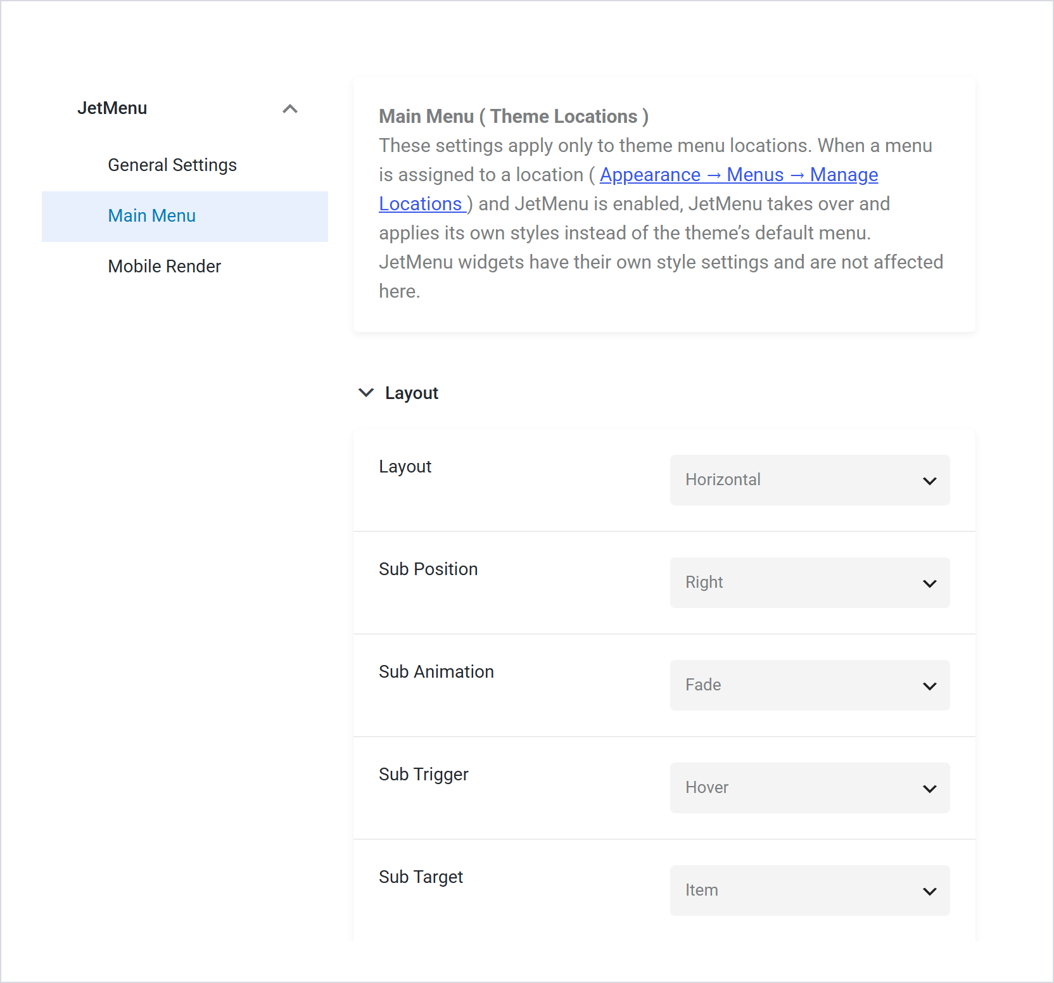
Task: Open the Sub Animation dropdown showing Fade
Action: (810, 685)
